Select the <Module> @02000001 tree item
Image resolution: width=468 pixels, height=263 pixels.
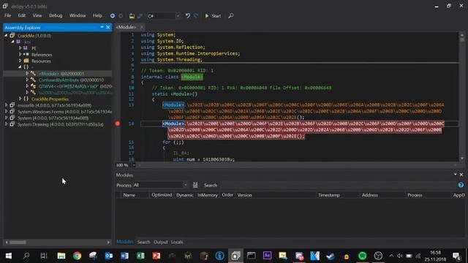click(x=61, y=74)
